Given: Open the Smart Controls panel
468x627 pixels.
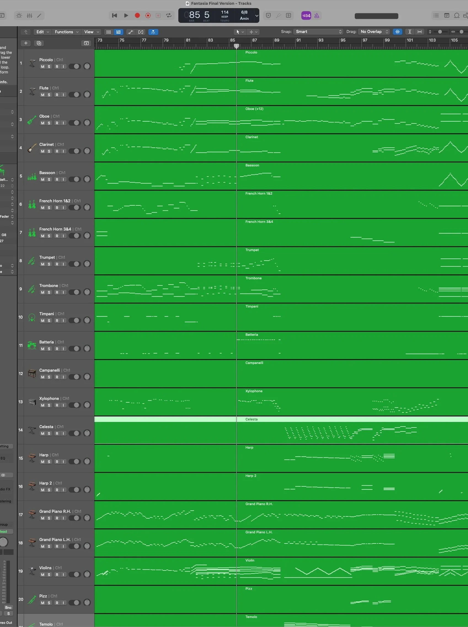Looking at the screenshot, I should (x=19, y=15).
